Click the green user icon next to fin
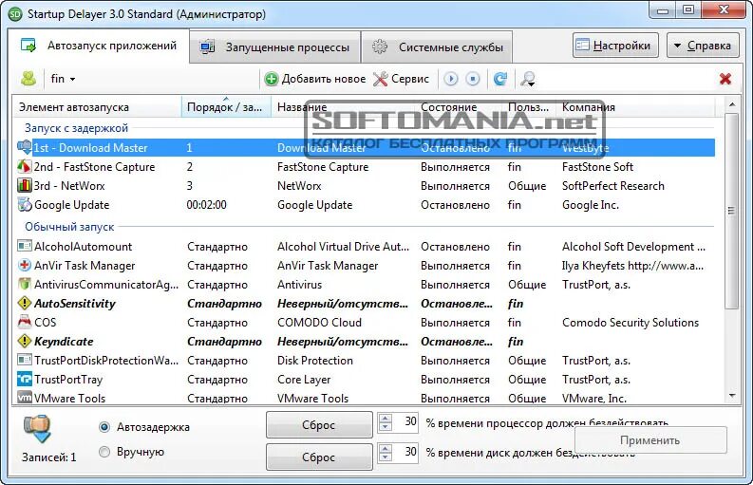Image resolution: width=753 pixels, height=485 pixels. (28, 78)
